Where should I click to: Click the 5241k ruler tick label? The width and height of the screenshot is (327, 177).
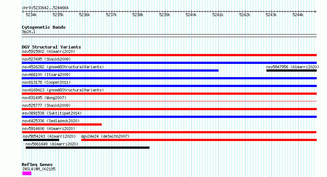click(218, 15)
